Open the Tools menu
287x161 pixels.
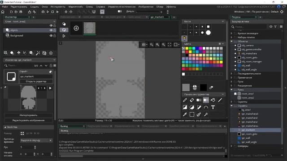[x=58, y=7]
